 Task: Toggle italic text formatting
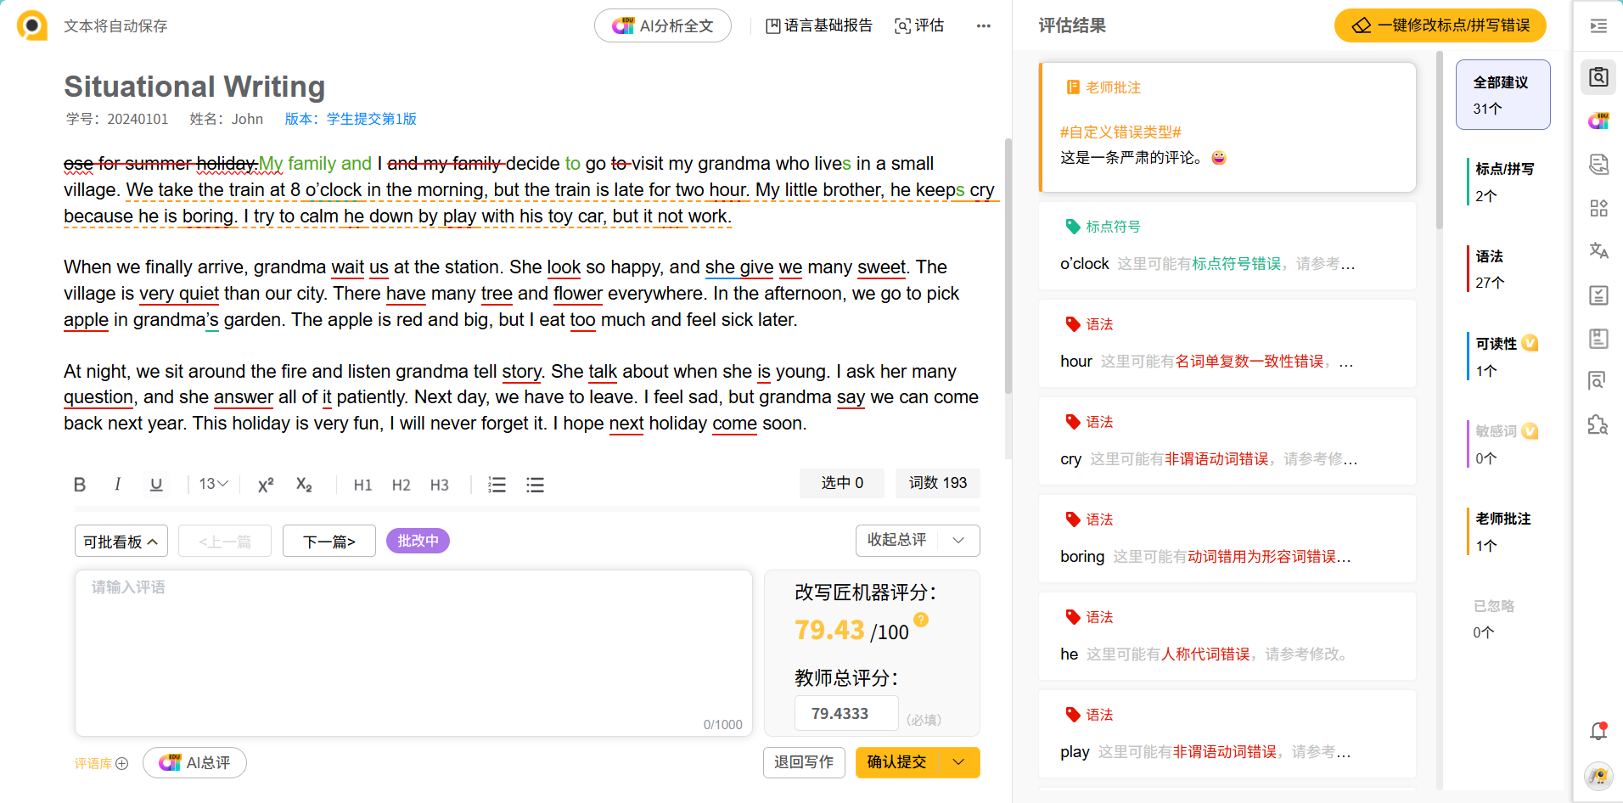[x=117, y=485]
